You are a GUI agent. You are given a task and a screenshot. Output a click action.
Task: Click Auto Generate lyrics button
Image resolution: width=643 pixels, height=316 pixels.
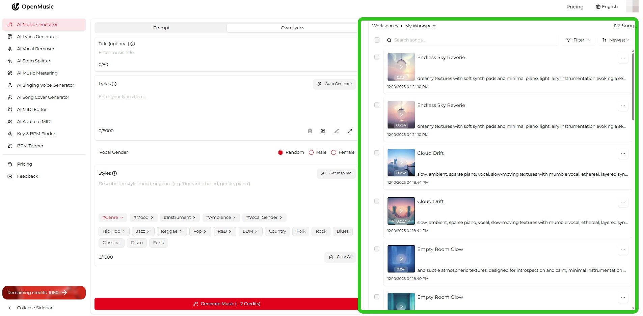(334, 84)
